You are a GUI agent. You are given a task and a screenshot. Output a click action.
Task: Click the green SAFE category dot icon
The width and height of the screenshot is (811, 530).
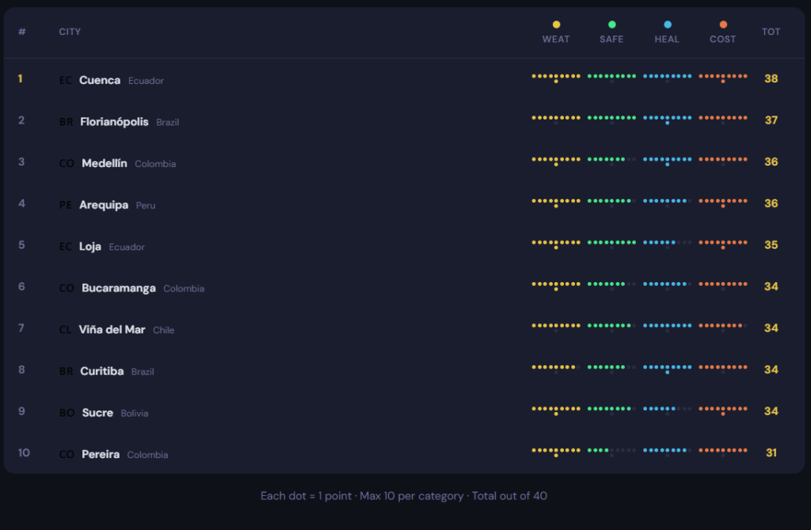click(611, 25)
